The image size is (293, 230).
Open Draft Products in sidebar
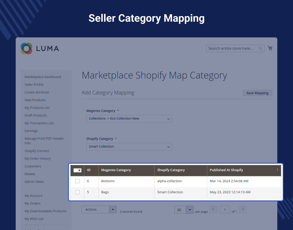click(36, 115)
